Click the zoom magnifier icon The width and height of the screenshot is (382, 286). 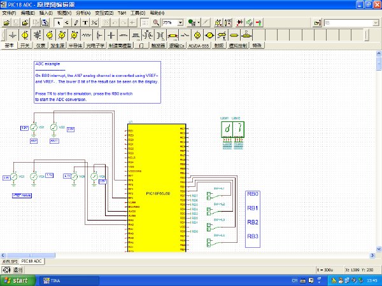point(156,23)
